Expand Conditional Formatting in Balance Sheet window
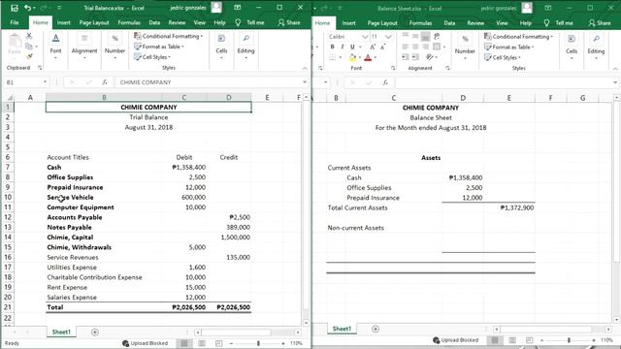The height and width of the screenshot is (349, 621). point(518,37)
